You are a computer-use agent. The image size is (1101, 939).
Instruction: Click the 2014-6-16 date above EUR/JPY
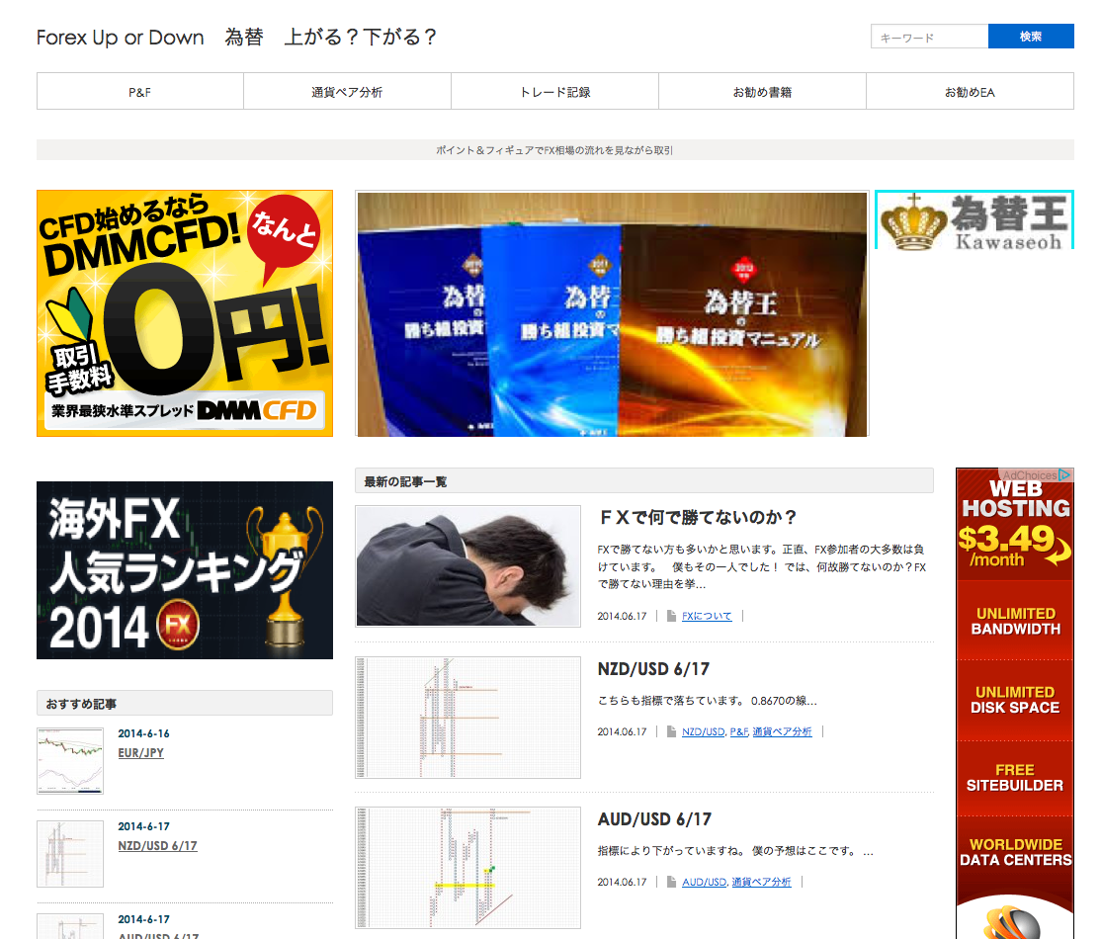click(x=143, y=733)
